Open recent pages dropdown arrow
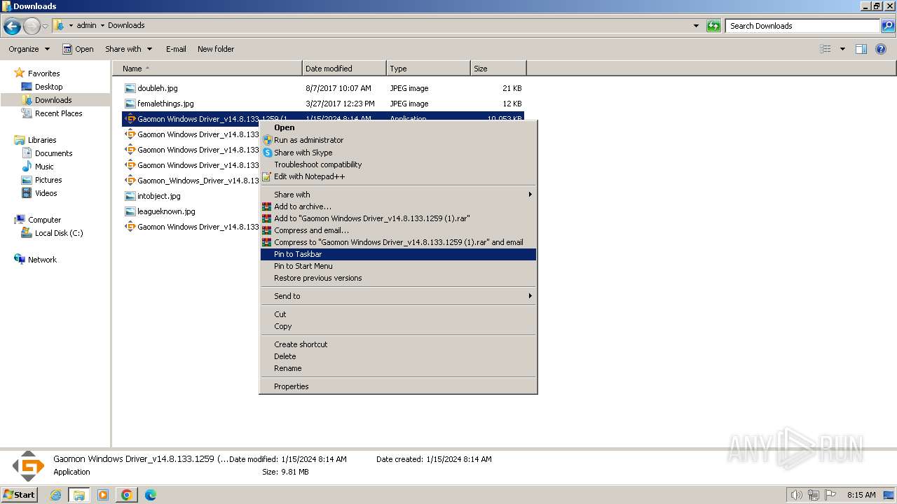 pos(45,27)
